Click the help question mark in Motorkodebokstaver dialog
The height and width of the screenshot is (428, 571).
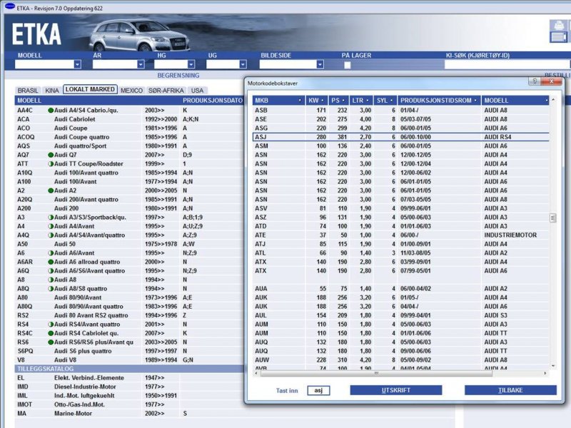point(534,82)
